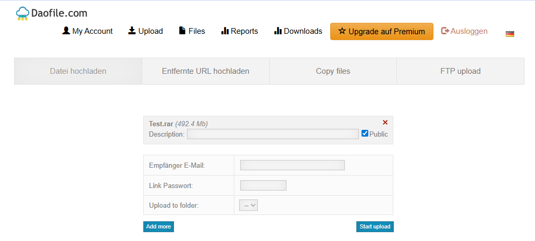Switch to Entfernte URL hochladen tab
This screenshot has width=535, height=241.
coord(206,71)
